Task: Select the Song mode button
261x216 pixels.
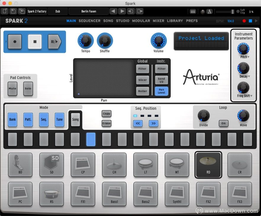Action: pyautogui.click(x=75, y=120)
